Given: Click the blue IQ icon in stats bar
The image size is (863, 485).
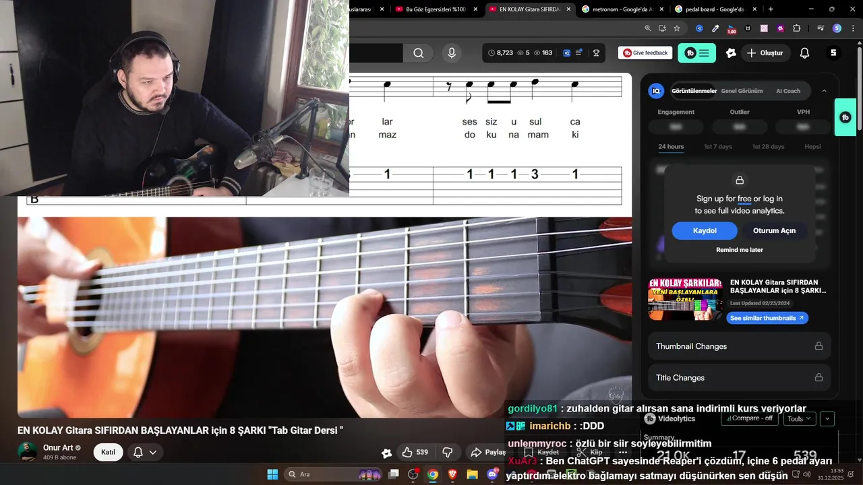Looking at the screenshot, I should point(566,53).
